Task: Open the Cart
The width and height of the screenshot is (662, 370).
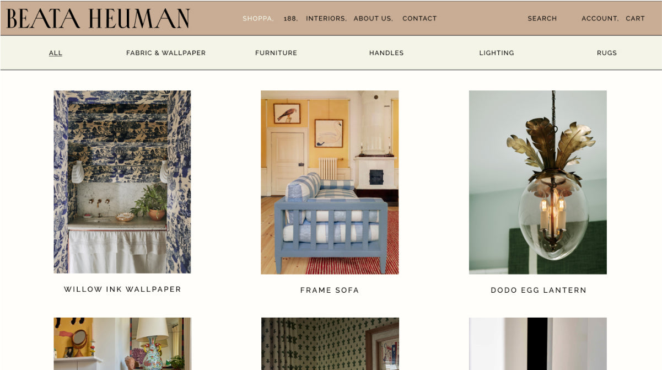Action: pyautogui.click(x=635, y=19)
